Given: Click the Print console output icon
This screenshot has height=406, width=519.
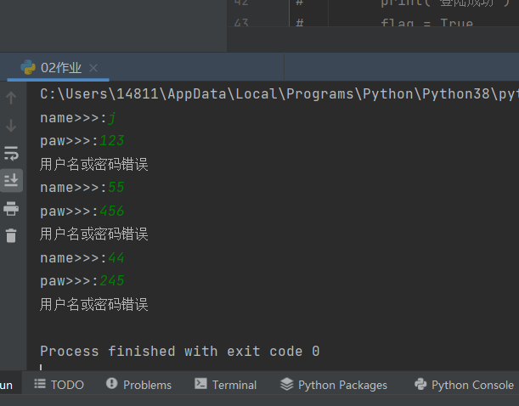Looking at the screenshot, I should click(x=11, y=209).
